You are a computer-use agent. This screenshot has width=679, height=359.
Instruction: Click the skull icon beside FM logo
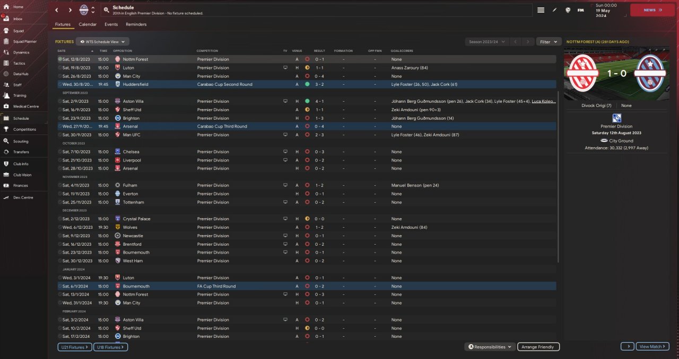(568, 10)
